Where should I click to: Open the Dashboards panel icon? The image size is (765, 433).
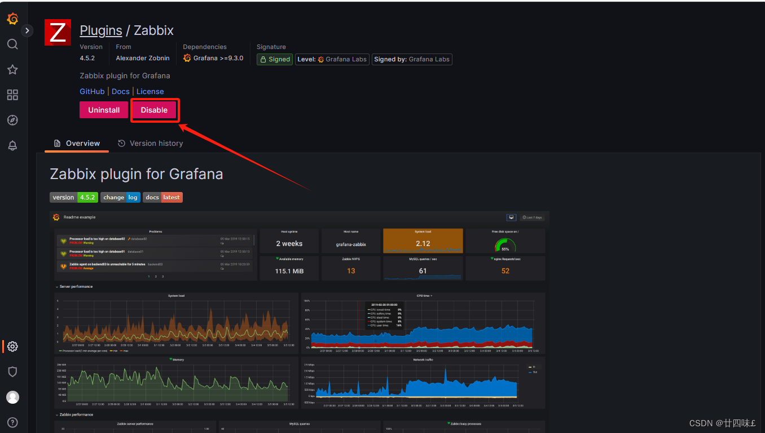[x=12, y=95]
